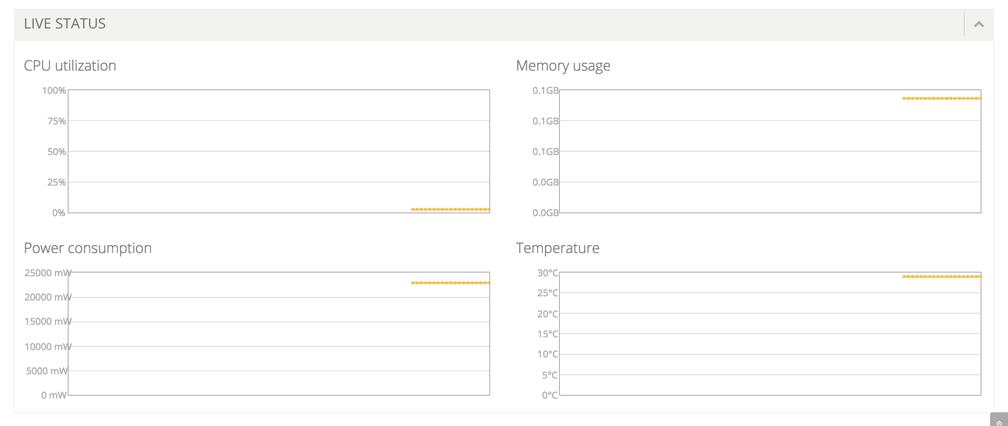The height and width of the screenshot is (426, 1008).
Task: Click the Memory usage yellow data line
Action: coord(942,99)
